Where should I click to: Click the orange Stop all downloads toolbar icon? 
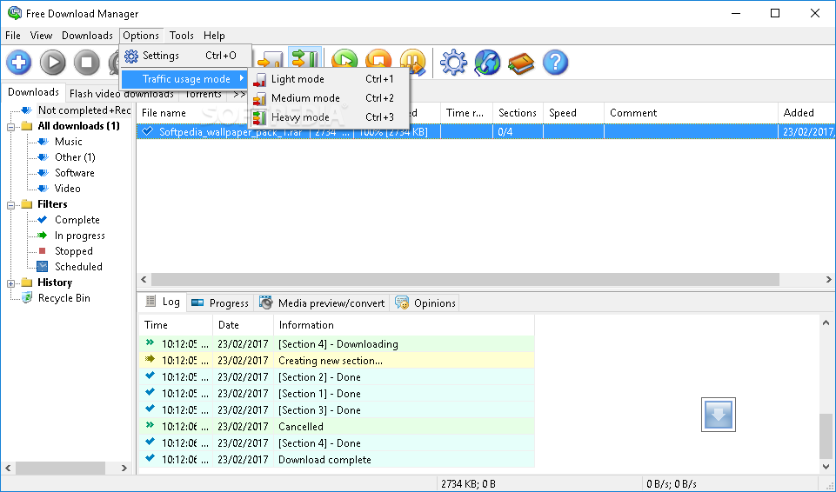378,58
